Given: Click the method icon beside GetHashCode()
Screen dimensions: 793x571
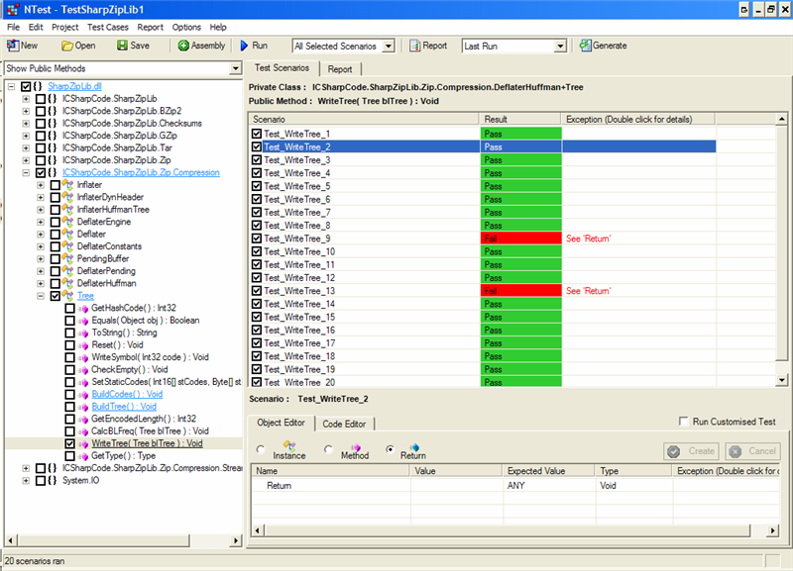Looking at the screenshot, I should point(83,309).
